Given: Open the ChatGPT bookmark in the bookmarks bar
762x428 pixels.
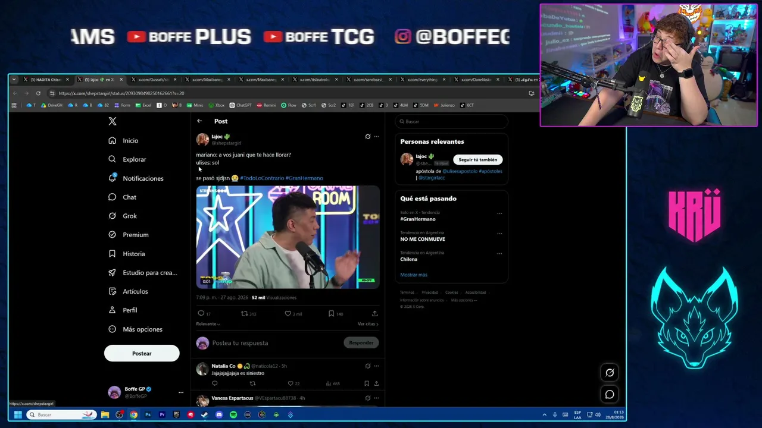Looking at the screenshot, I should pyautogui.click(x=241, y=105).
